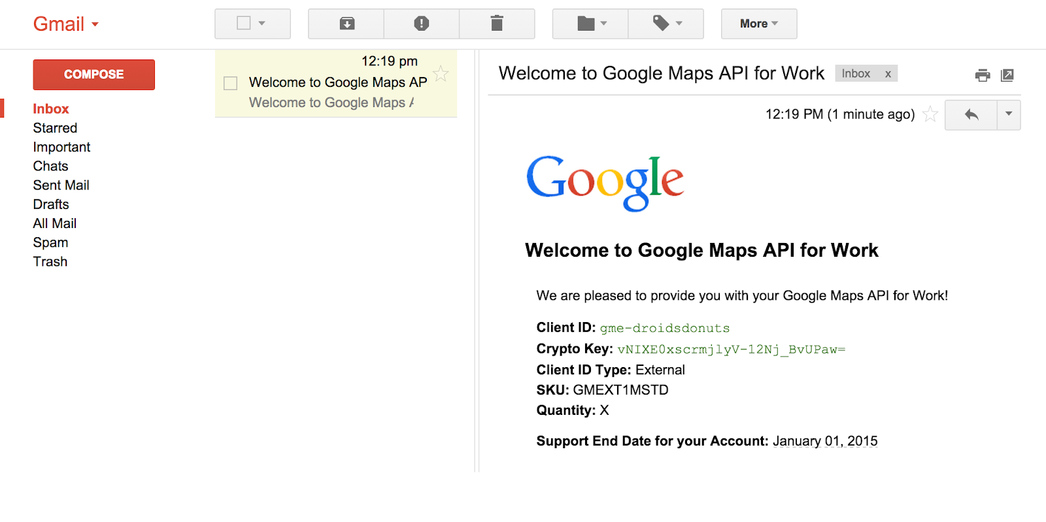Go to the Starred folder

(55, 128)
